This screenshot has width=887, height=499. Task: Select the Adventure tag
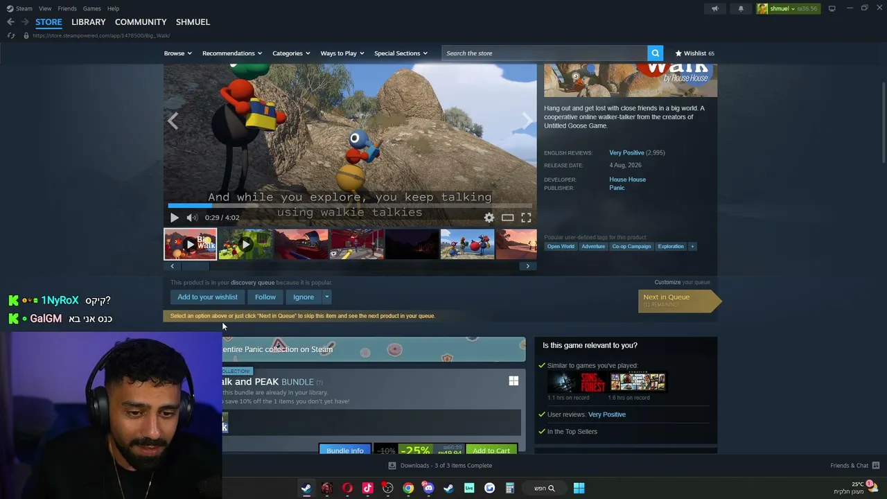pyautogui.click(x=593, y=247)
